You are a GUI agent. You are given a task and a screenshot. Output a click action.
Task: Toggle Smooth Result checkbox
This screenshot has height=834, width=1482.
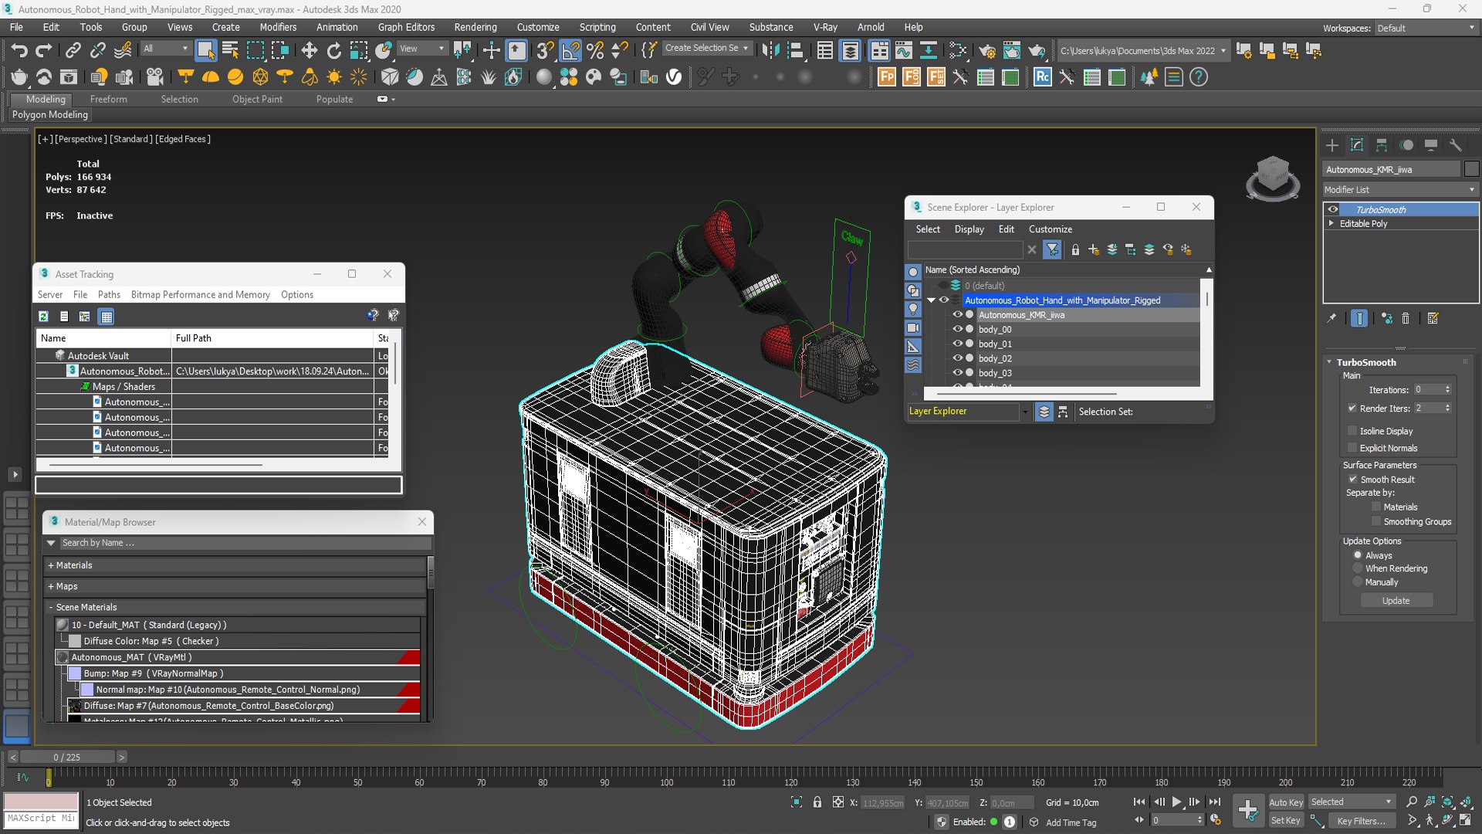pos(1352,480)
